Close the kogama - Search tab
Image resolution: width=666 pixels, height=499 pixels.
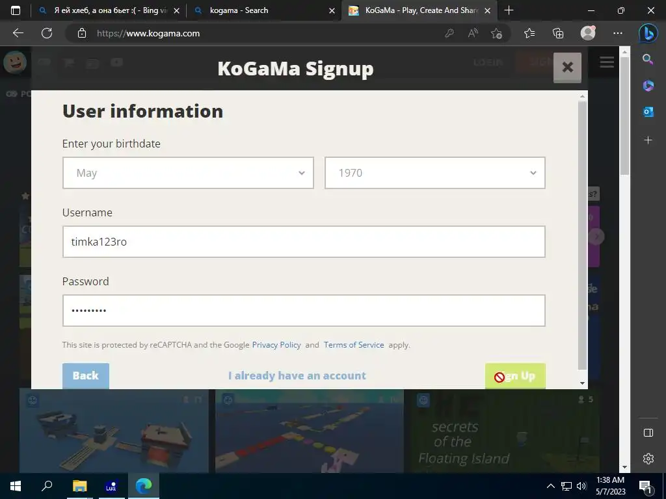coord(332,10)
